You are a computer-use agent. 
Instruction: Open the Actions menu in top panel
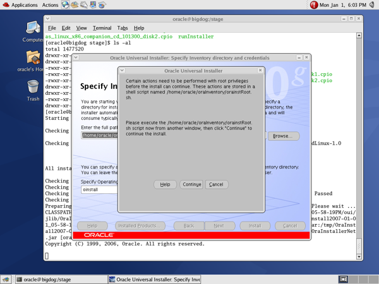pos(50,5)
